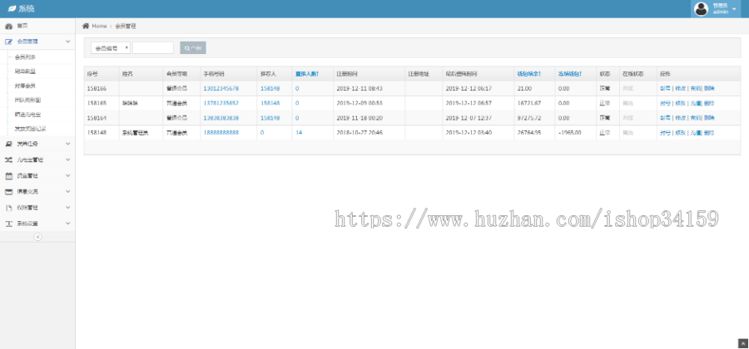This screenshot has height=349, width=749.
Task: Select the fifth submenu item under 会员管理
Action: point(27,115)
